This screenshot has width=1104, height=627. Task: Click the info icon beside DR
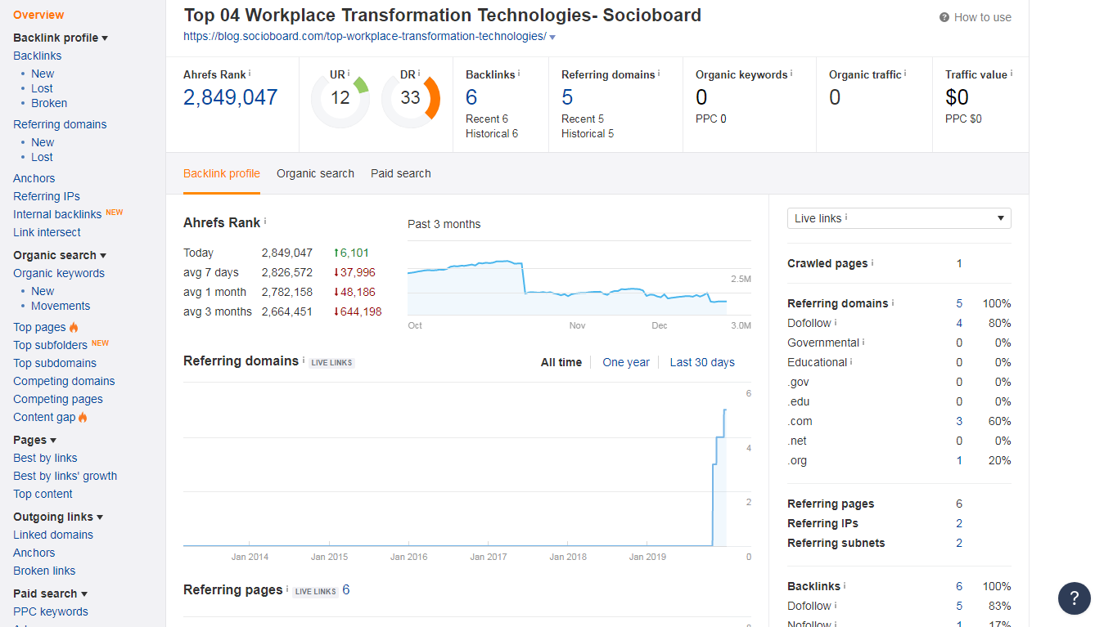click(419, 74)
